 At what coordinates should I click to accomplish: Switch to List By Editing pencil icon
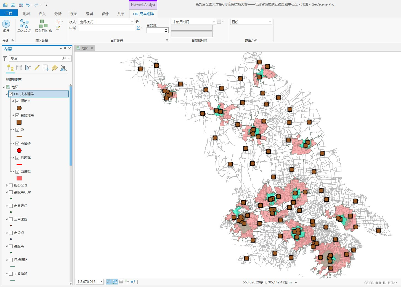pyautogui.click(x=37, y=68)
